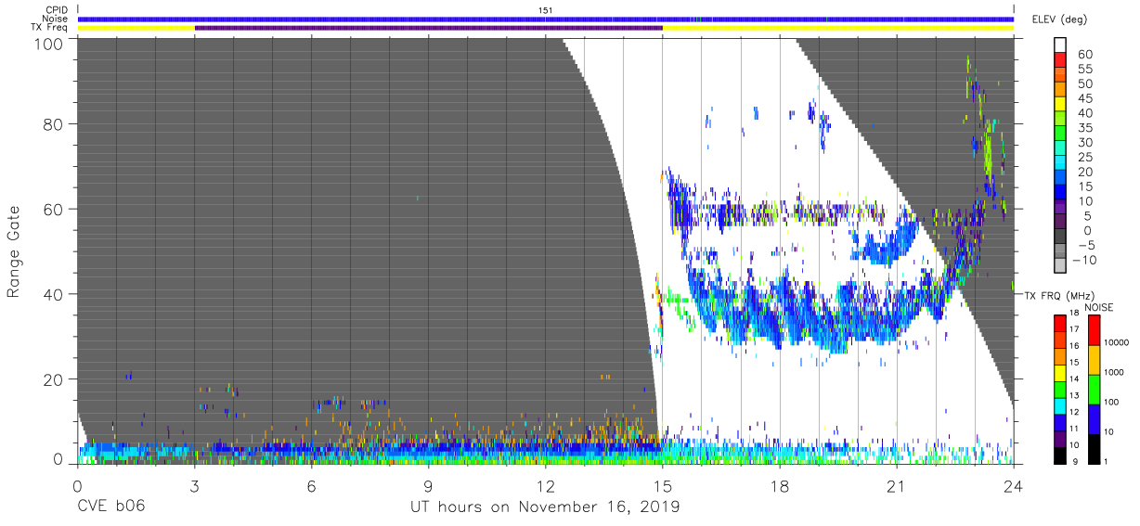
Task: Select the orange 1000–10000 NOISE colorbar segment
Action: (x=1093, y=358)
